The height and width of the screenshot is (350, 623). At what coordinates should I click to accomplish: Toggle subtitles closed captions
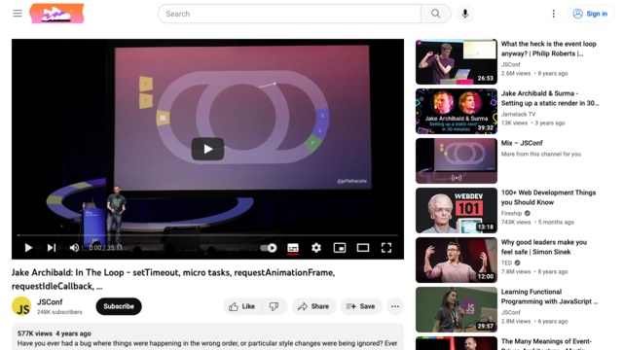coord(293,248)
